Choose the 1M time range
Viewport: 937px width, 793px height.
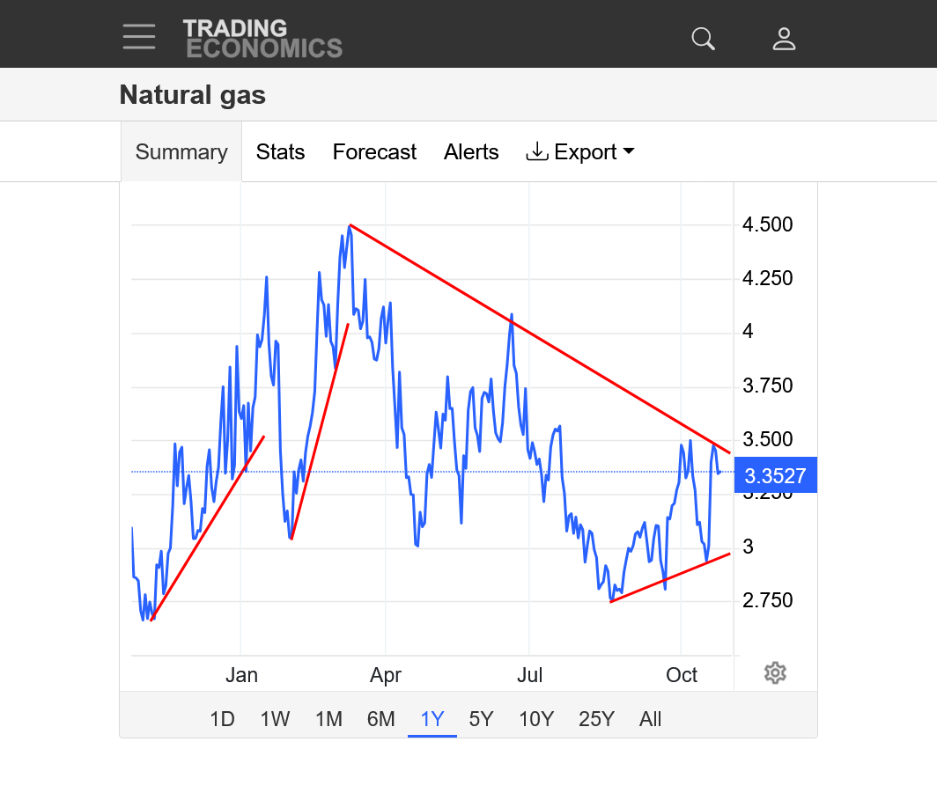328,719
